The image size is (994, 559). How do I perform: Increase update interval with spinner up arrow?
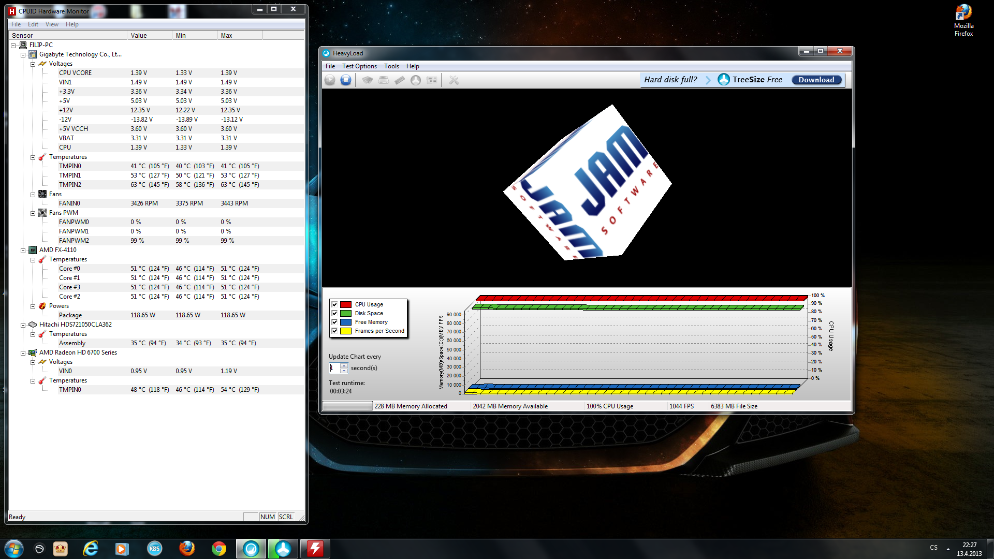(344, 365)
